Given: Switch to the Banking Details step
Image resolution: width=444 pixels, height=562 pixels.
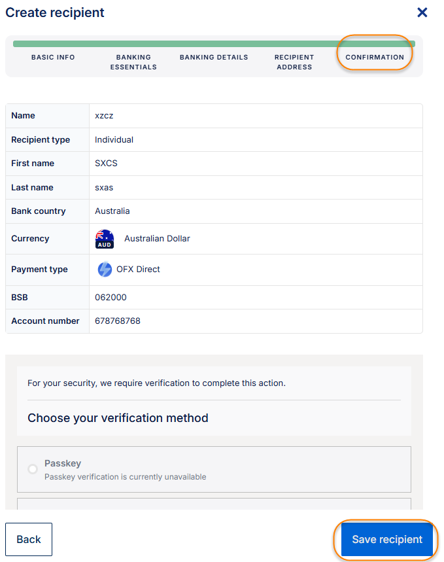Looking at the screenshot, I should pyautogui.click(x=214, y=58).
